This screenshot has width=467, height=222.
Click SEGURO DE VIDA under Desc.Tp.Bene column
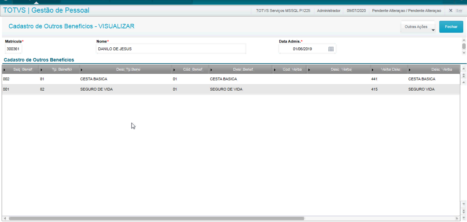click(97, 90)
